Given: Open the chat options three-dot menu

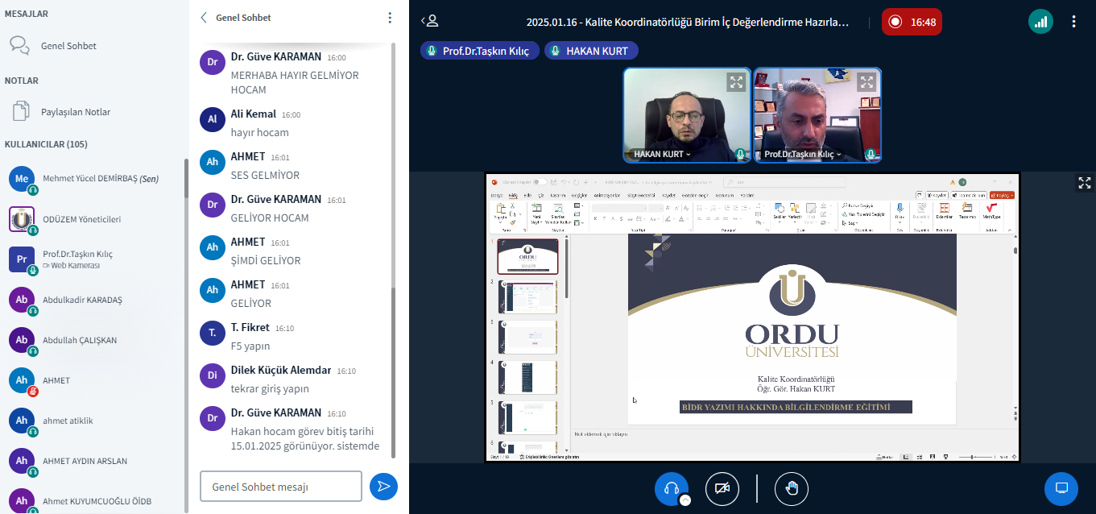Looking at the screenshot, I should tap(390, 18).
